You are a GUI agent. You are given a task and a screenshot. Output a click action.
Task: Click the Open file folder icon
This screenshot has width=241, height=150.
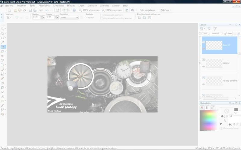point(15,10)
